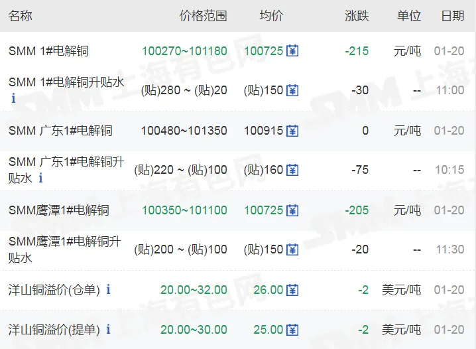Show info for SMM 1#电解铜升贴水
The height and width of the screenshot is (349, 476).
click(13, 98)
